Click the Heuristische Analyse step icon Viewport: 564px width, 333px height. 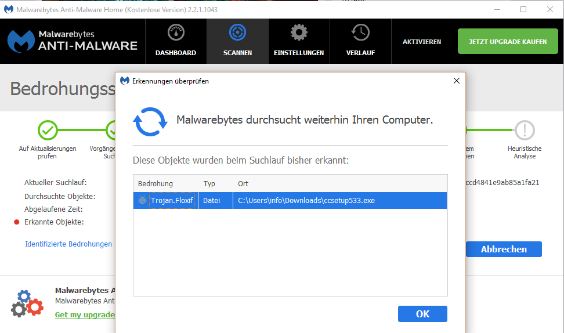pyautogui.click(x=525, y=130)
